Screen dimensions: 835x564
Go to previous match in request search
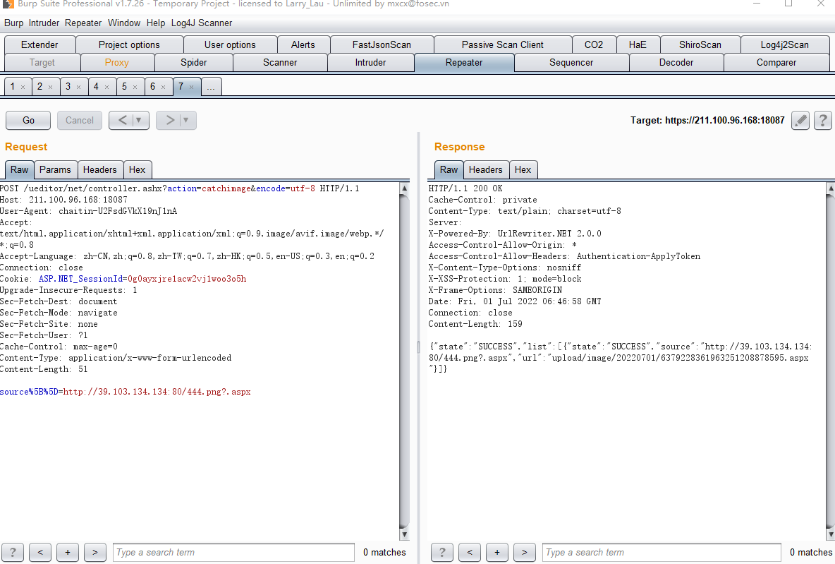pyautogui.click(x=40, y=552)
